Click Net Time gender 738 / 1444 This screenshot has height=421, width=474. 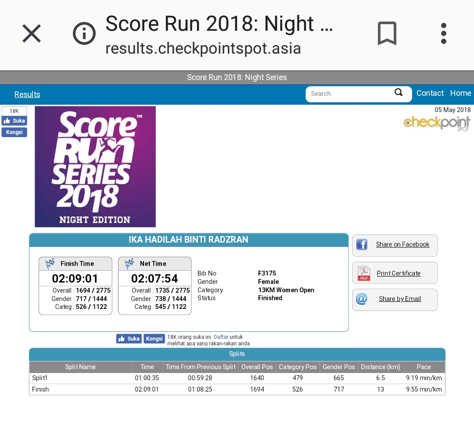pos(170,299)
